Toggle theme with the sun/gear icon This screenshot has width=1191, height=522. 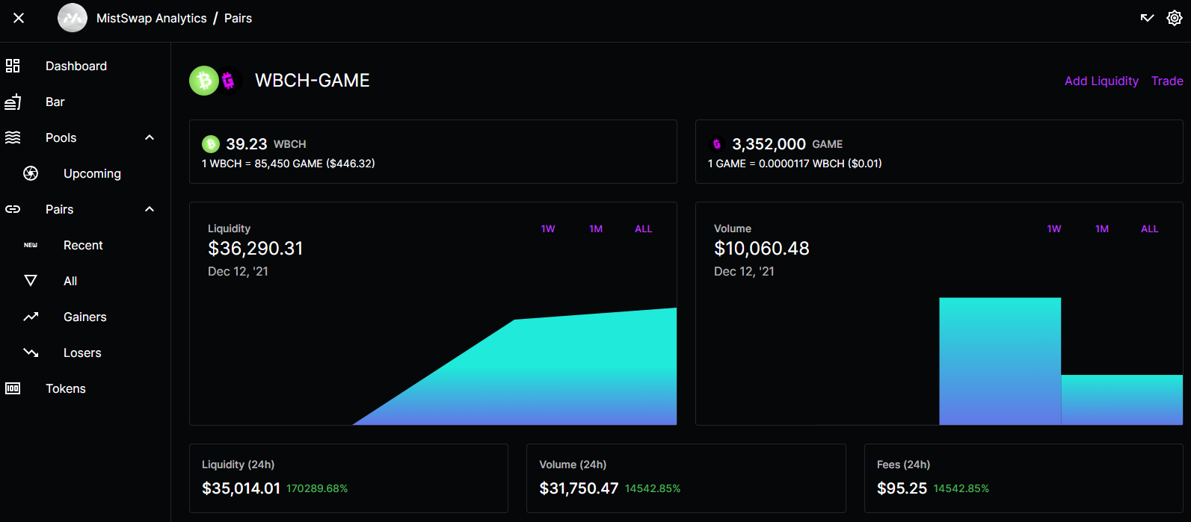[1175, 18]
